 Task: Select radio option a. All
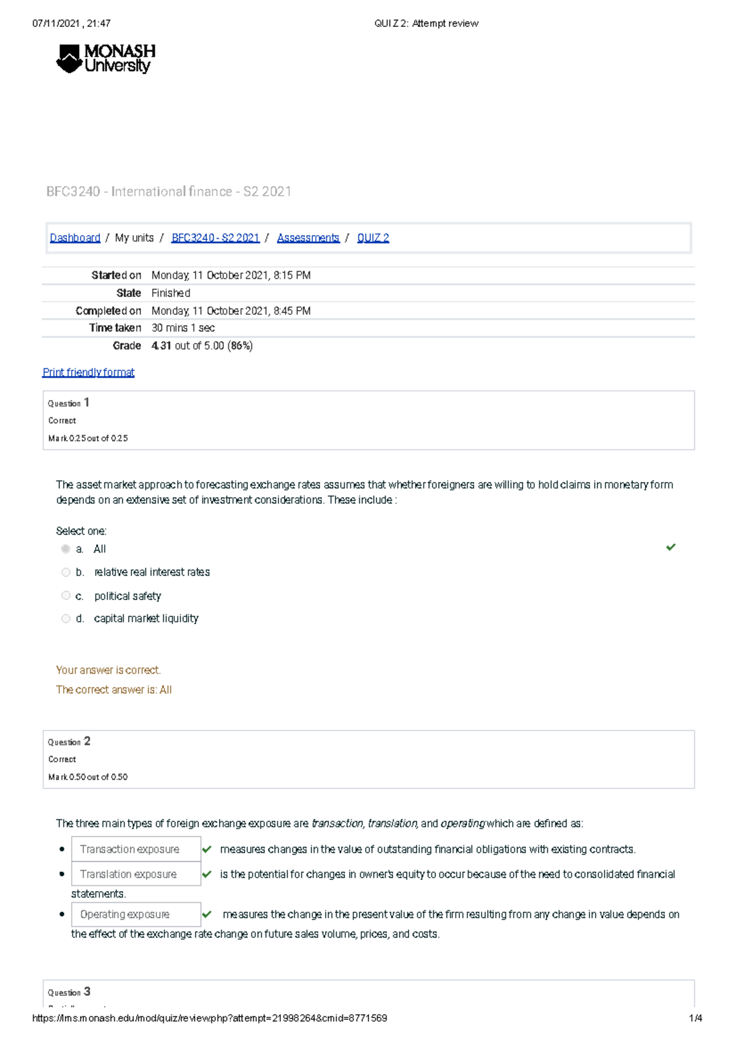pyautogui.click(x=66, y=549)
